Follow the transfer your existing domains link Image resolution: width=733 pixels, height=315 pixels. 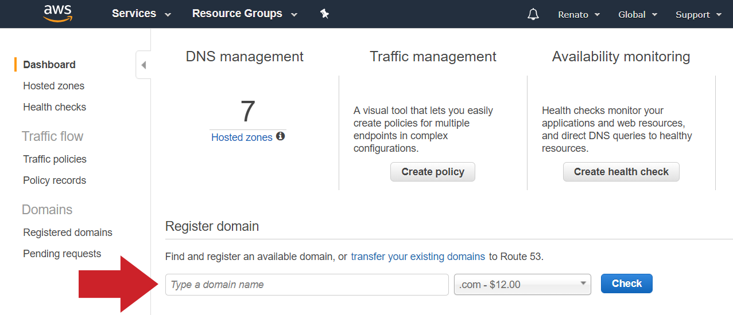pyautogui.click(x=418, y=257)
